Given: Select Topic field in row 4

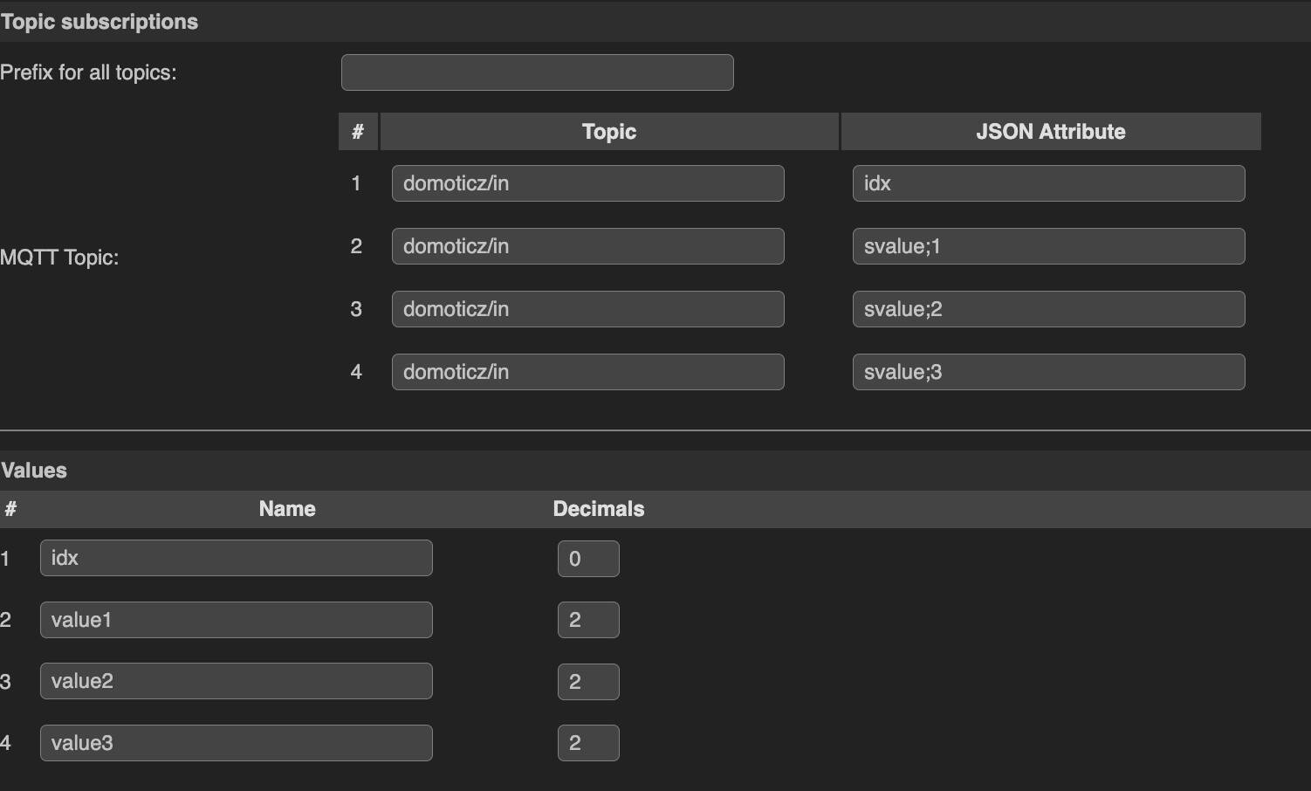Looking at the screenshot, I should pos(587,372).
